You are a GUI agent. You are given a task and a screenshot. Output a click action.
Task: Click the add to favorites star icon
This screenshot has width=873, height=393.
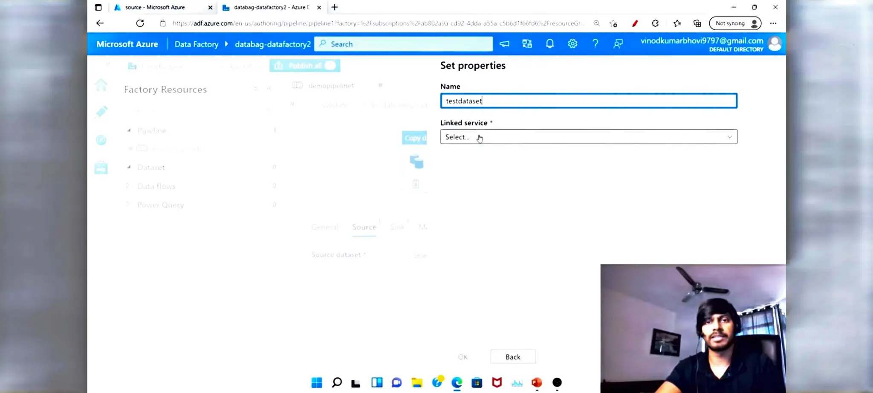pyautogui.click(x=613, y=23)
